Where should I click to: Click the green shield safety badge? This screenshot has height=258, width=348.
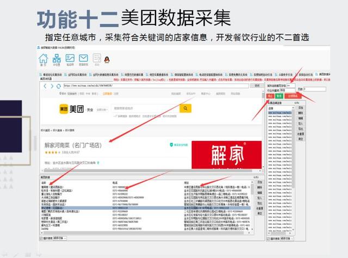click(x=171, y=145)
